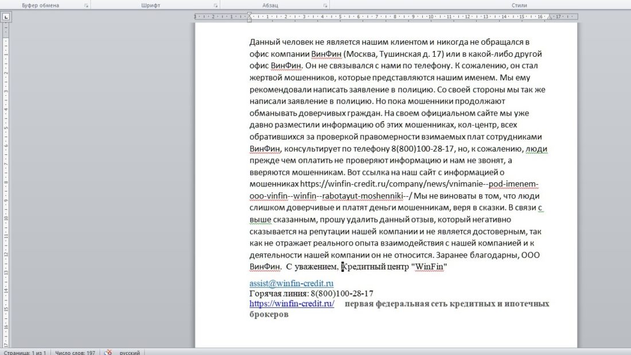Click the Стили group label
This screenshot has height=355, width=631.
pyautogui.click(x=519, y=6)
